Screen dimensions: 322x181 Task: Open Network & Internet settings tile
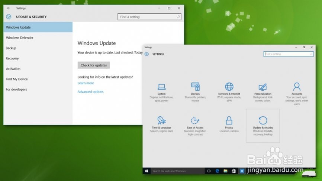(x=229, y=93)
